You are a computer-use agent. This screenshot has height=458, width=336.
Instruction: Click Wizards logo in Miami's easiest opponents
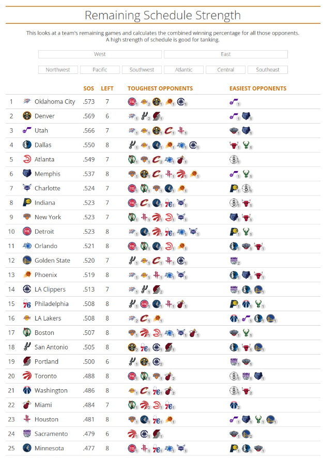tap(234, 405)
